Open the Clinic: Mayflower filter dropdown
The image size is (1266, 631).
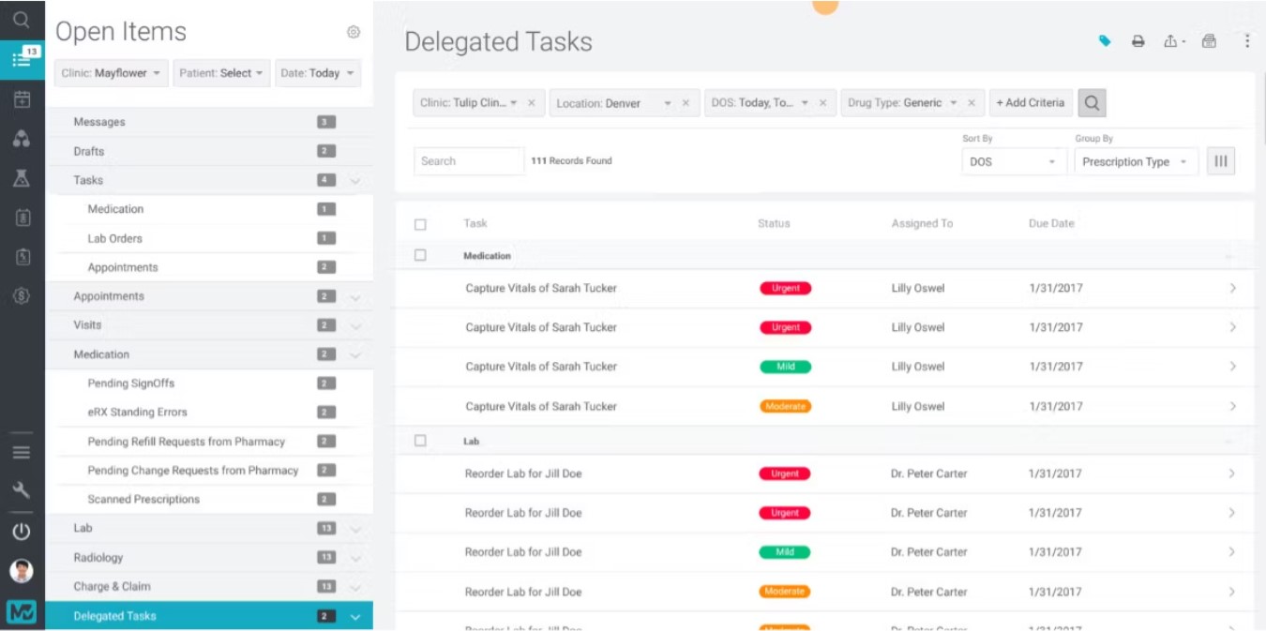111,72
